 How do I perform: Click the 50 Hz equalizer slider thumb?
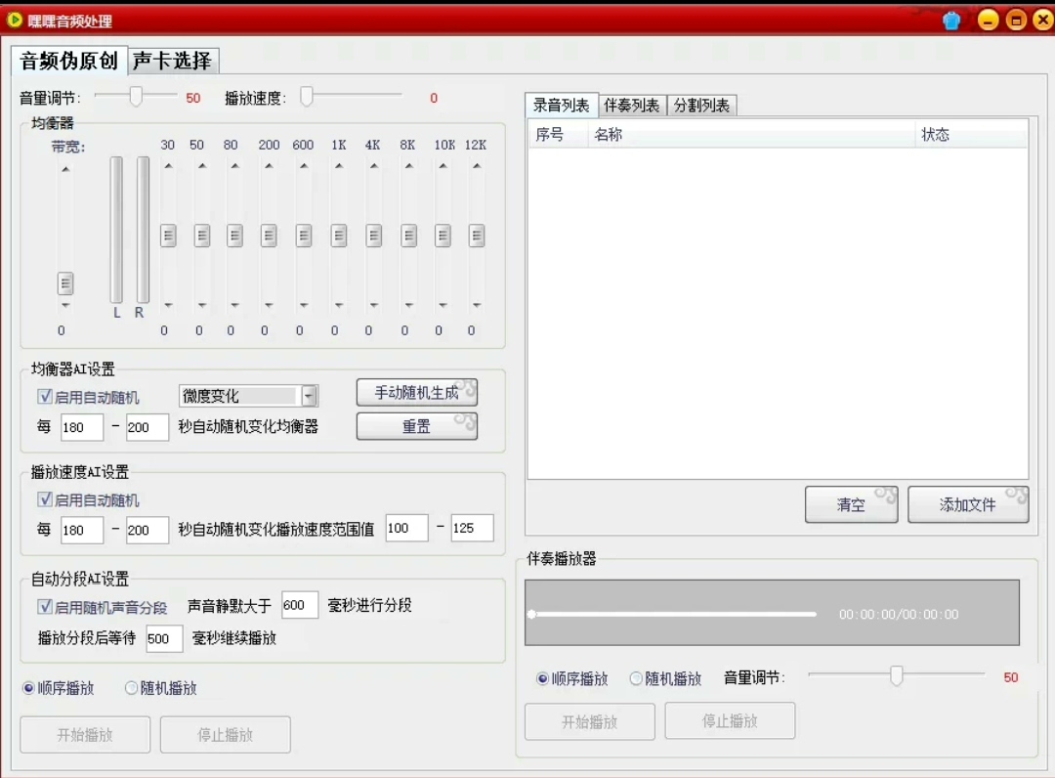tap(202, 236)
